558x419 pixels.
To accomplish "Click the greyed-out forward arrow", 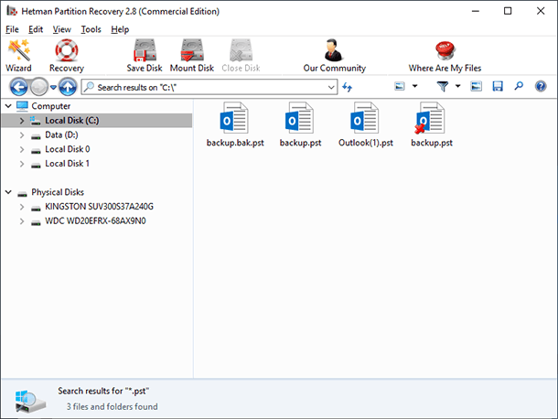I will point(38,87).
